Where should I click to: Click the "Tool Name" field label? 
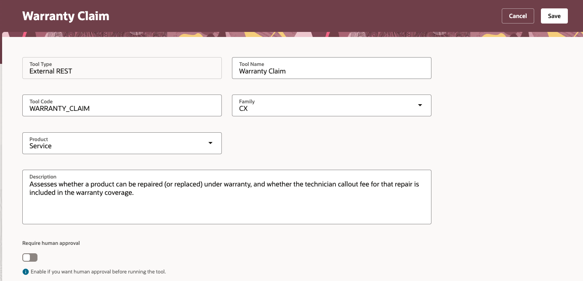pyautogui.click(x=252, y=64)
